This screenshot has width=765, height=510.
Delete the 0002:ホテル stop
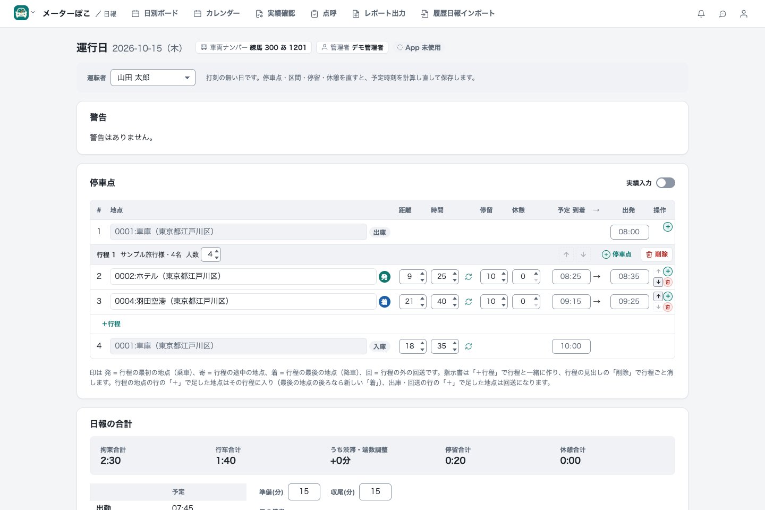[668, 282]
